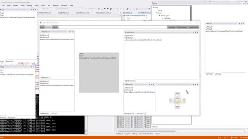248x139 pixels.
Task: Switch to the Exception Settings tab
Action: click(x=131, y=134)
